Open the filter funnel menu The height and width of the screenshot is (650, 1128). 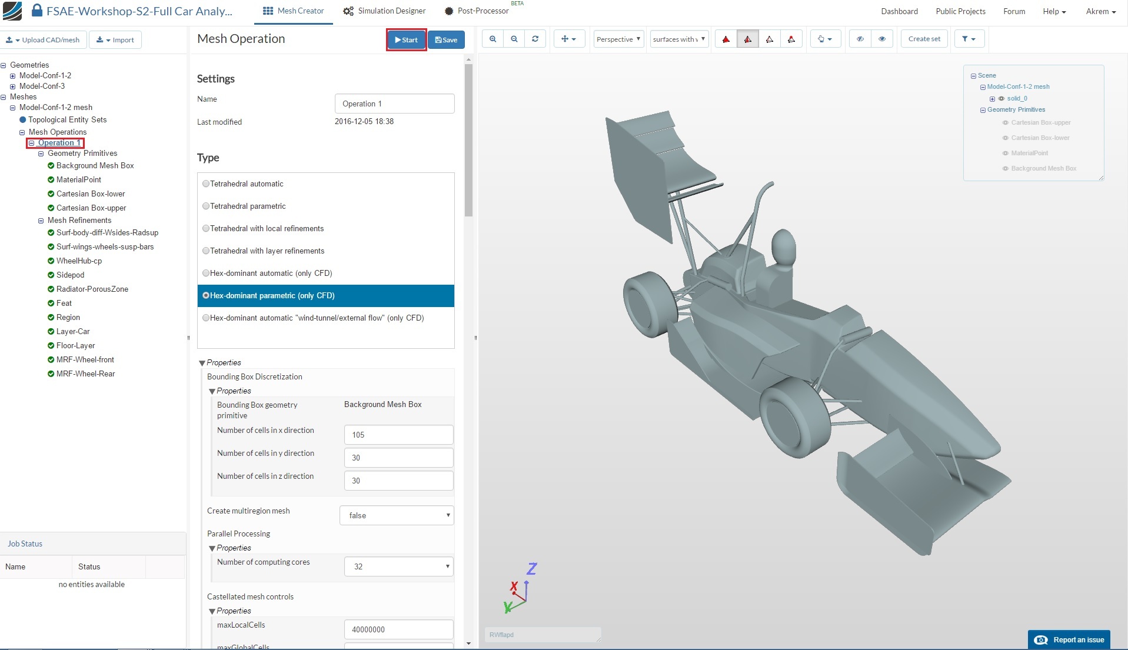[x=968, y=39]
